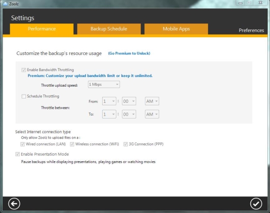
Task: Click the 'Throttle between:' label
Action: pos(55,108)
